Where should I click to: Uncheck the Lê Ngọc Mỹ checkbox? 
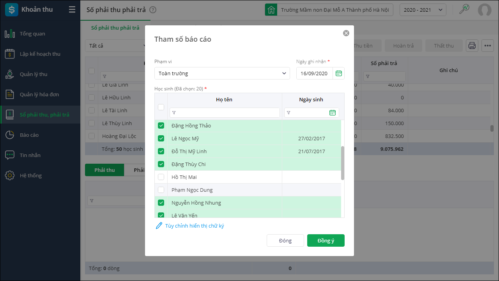pyautogui.click(x=161, y=138)
